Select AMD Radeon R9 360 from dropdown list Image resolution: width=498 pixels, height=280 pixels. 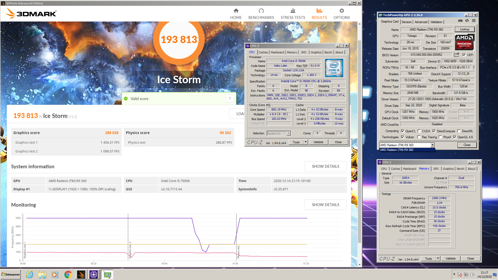click(x=407, y=150)
